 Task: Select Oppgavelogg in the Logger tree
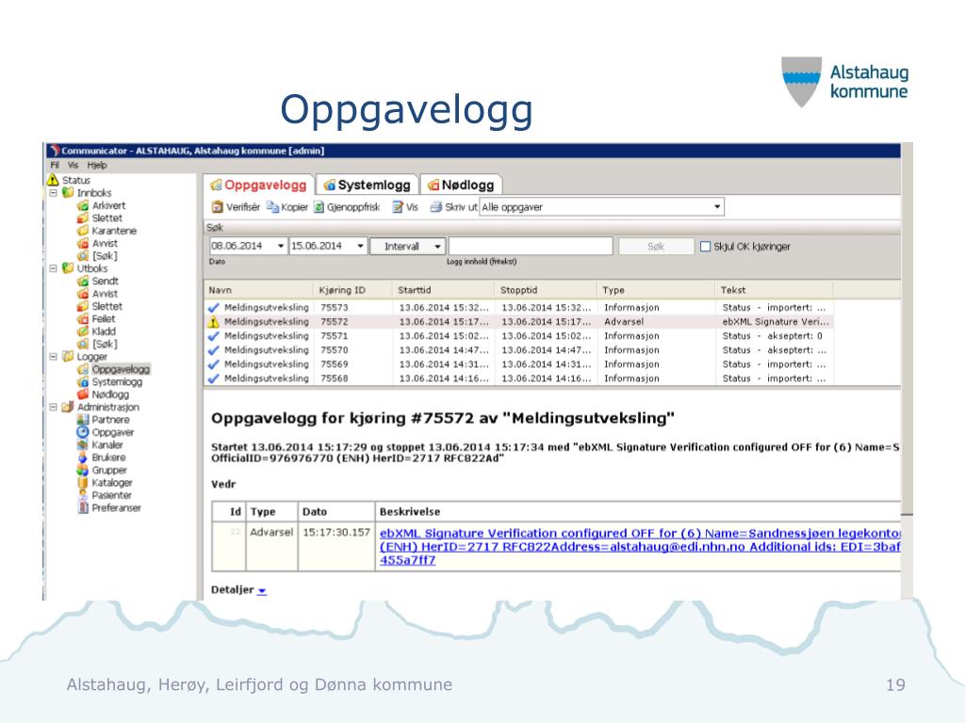coord(113,369)
